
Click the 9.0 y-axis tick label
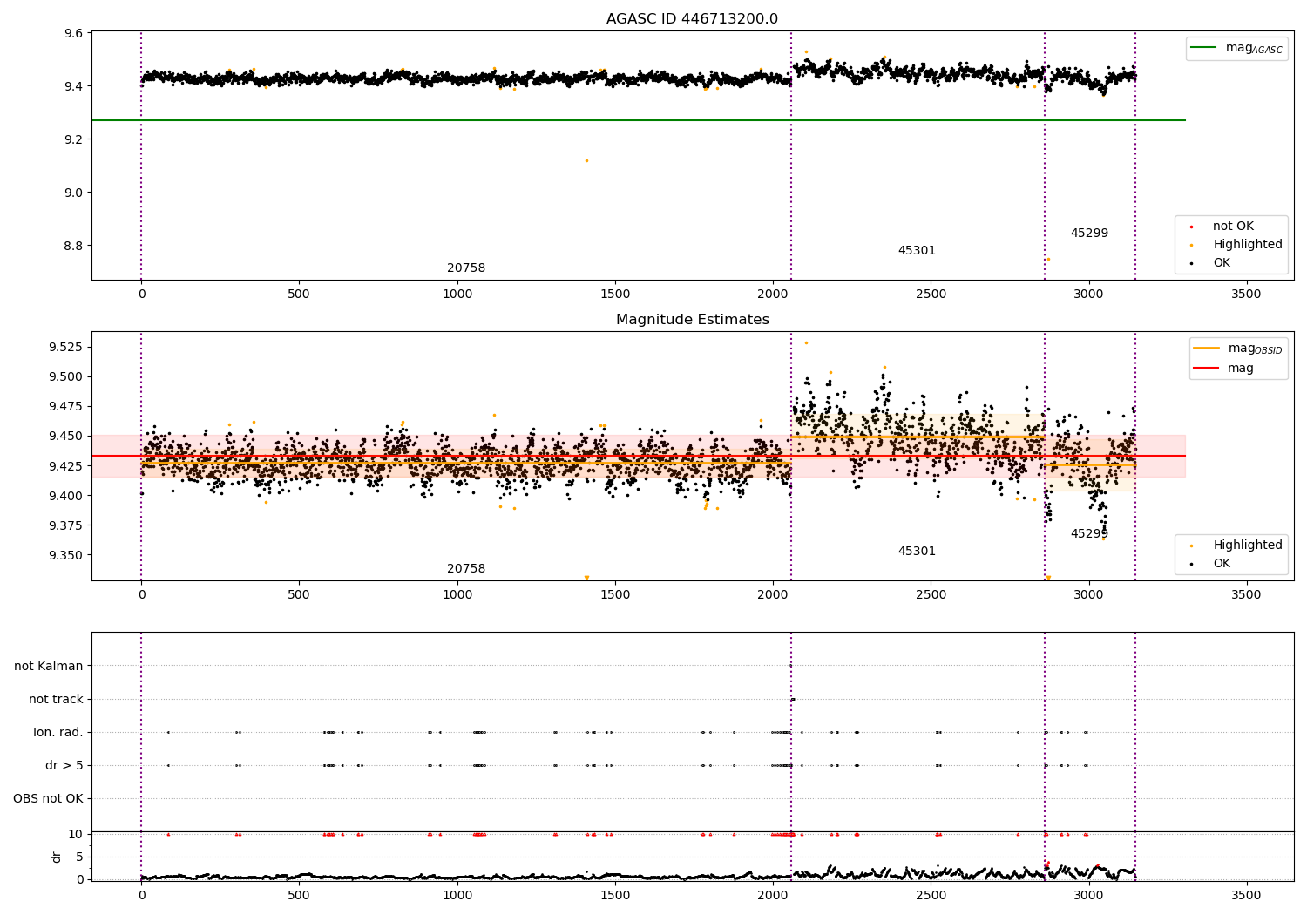click(x=74, y=193)
